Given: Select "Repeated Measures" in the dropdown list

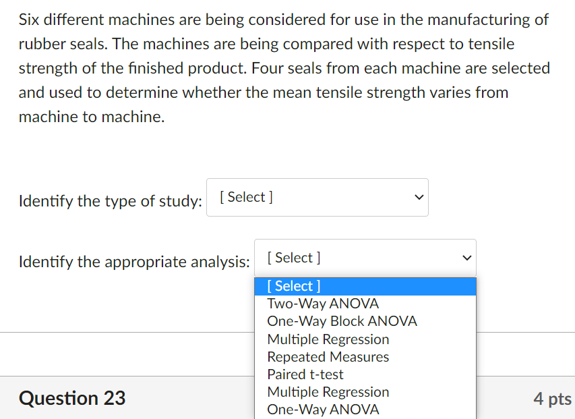Looking at the screenshot, I should [x=328, y=356].
